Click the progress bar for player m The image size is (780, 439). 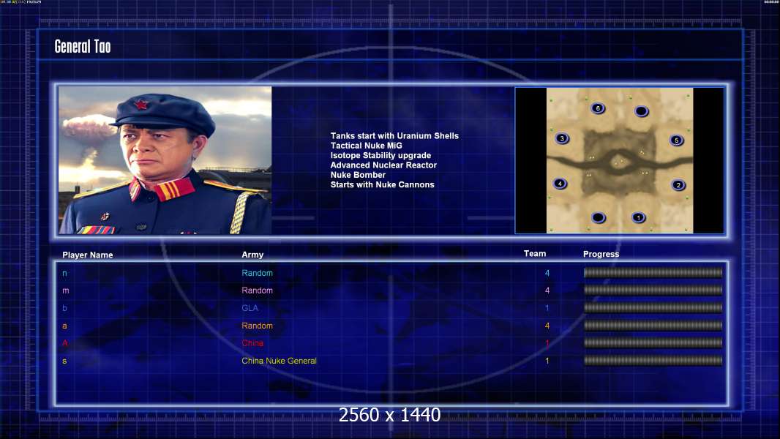pyautogui.click(x=653, y=290)
